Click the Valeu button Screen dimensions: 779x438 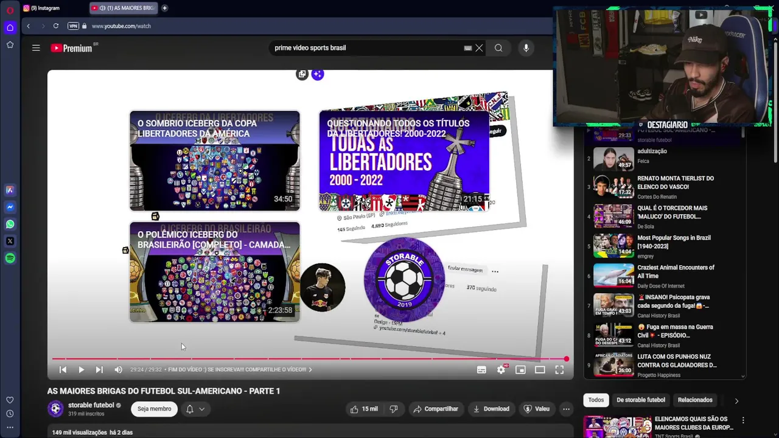(x=536, y=409)
